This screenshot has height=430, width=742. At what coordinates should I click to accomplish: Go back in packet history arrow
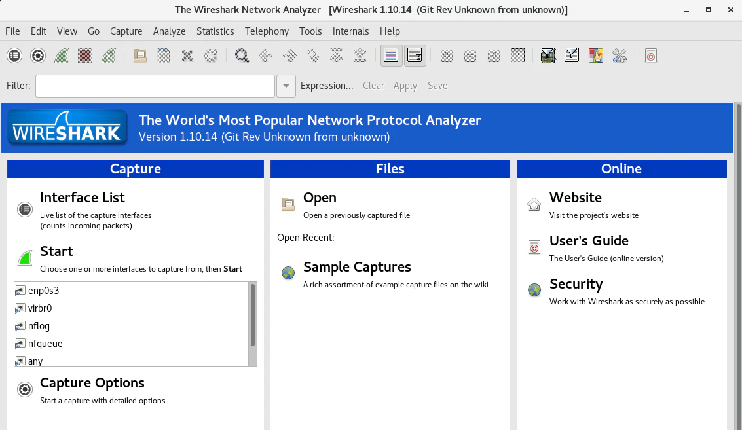coord(265,56)
